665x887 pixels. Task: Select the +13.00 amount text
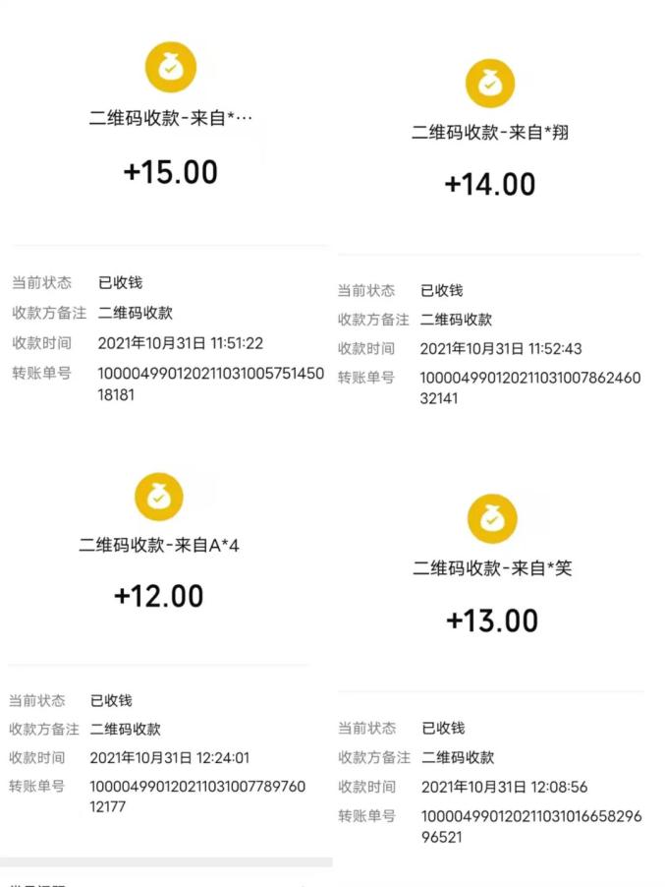492,621
